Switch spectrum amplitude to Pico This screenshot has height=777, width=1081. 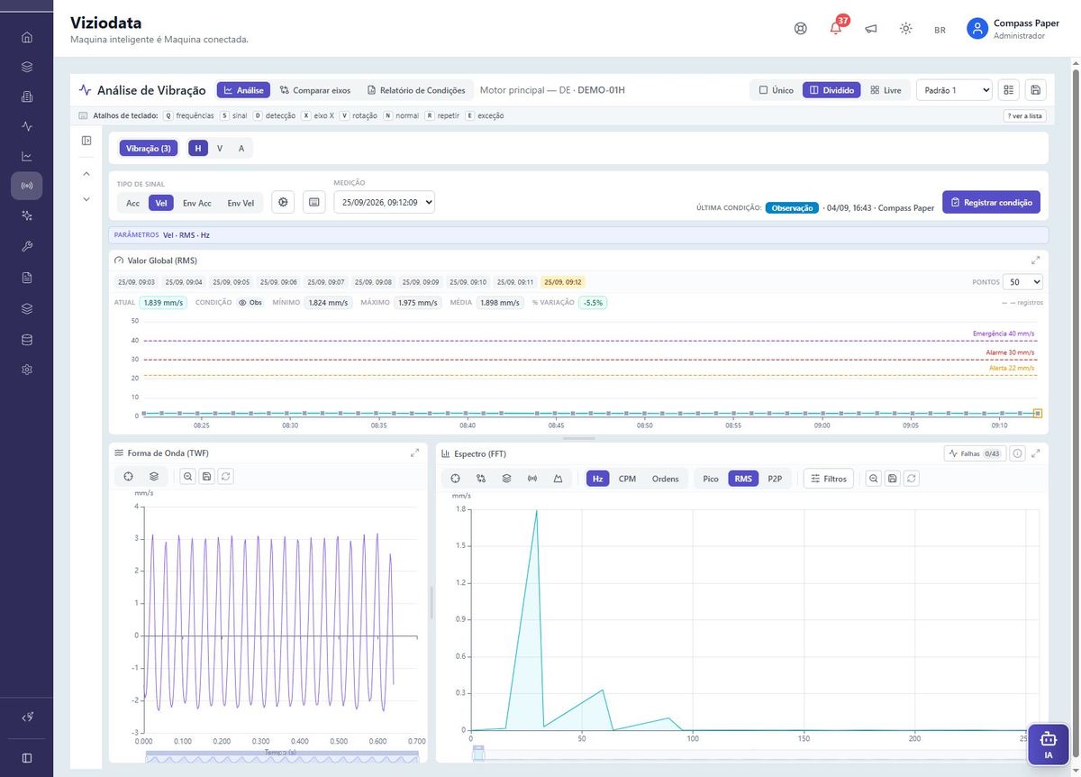point(711,479)
